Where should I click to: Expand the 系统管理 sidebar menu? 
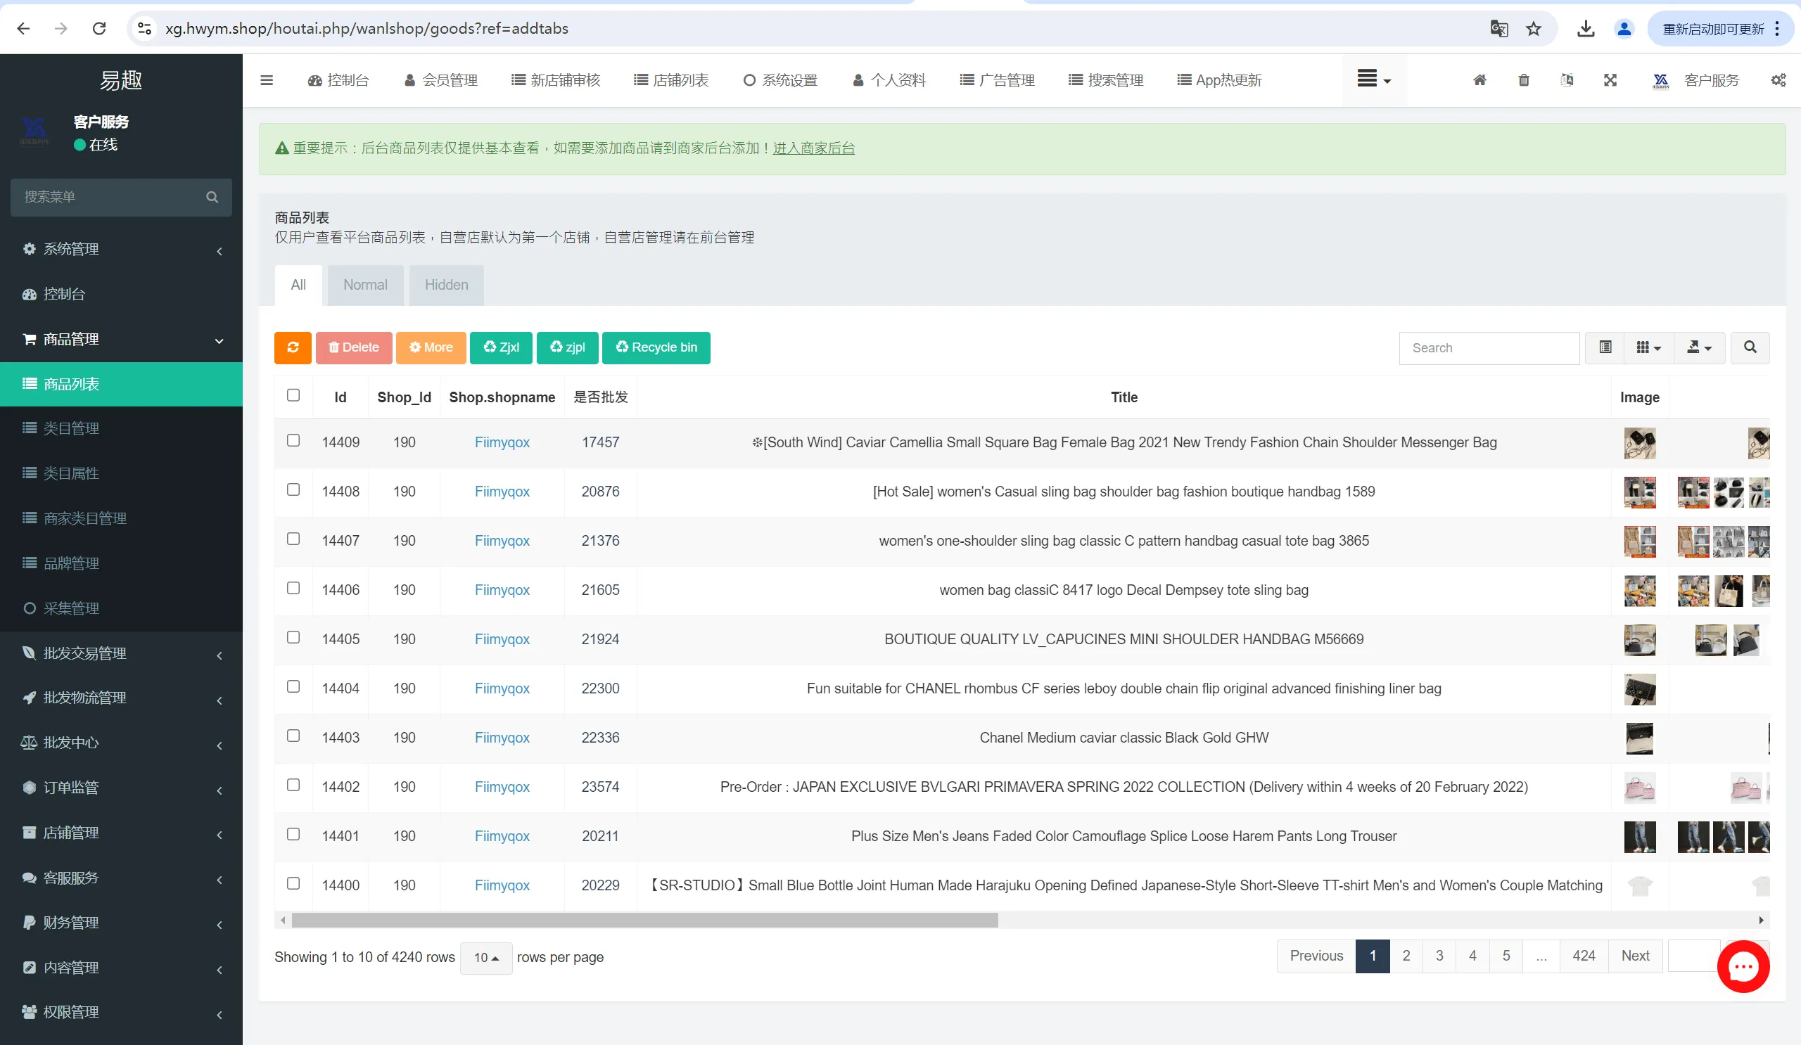[x=122, y=249]
